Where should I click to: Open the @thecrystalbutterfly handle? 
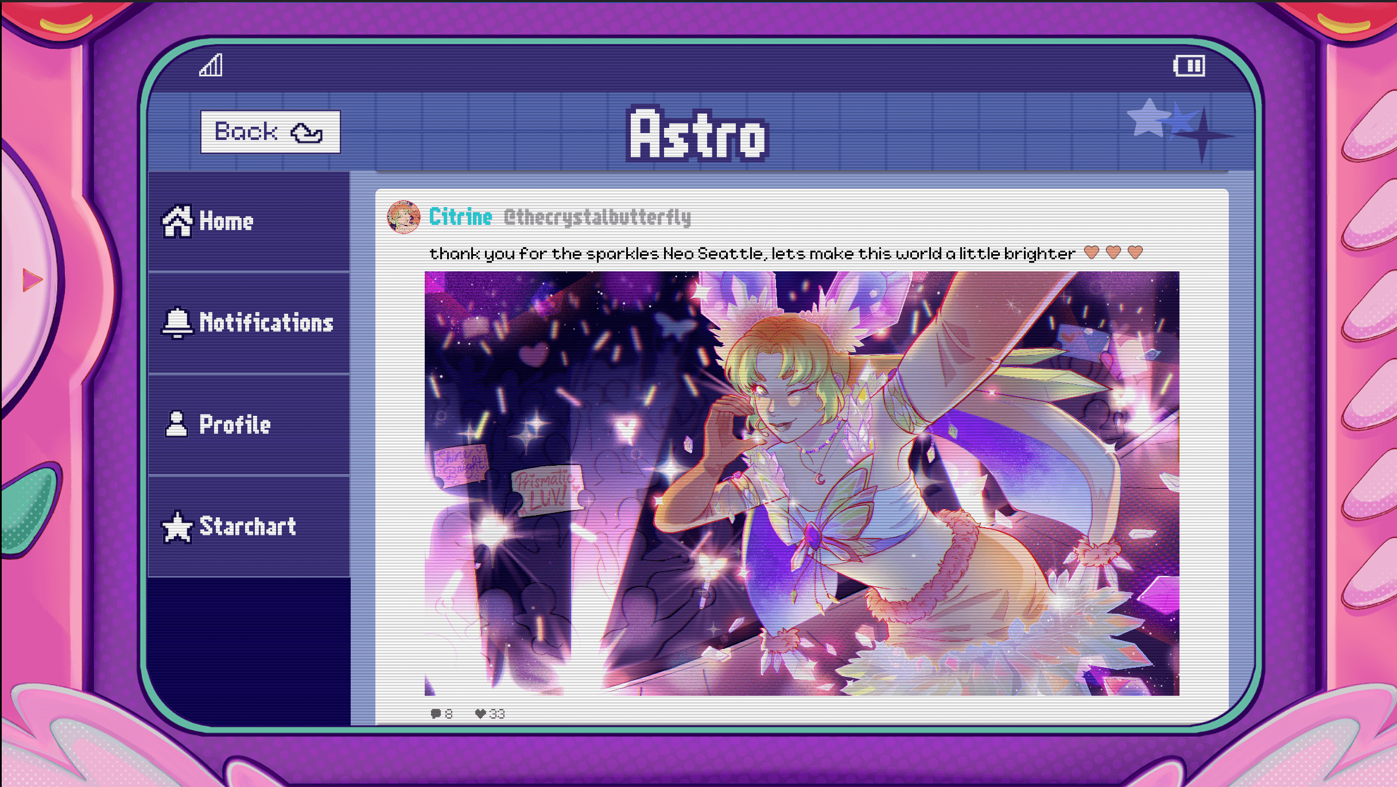597,217
